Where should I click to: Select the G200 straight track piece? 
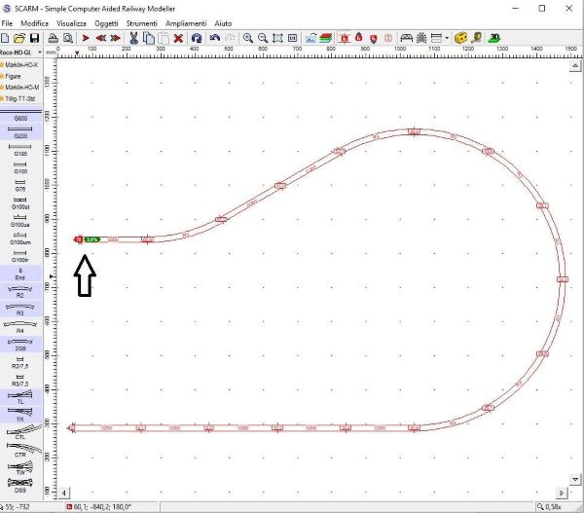(20, 132)
